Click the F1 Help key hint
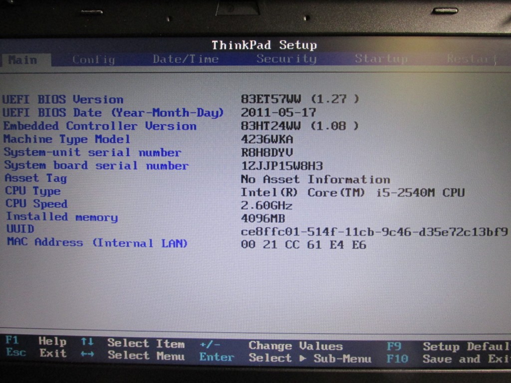The image size is (511, 383). [x=37, y=341]
